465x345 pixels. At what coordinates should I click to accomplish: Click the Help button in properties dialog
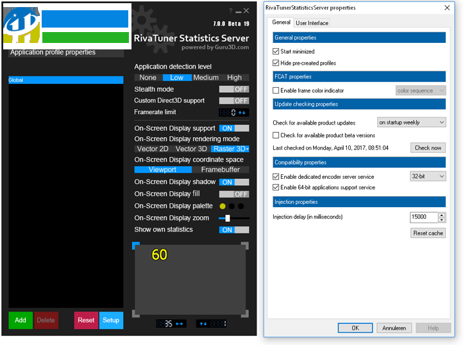[x=434, y=328]
